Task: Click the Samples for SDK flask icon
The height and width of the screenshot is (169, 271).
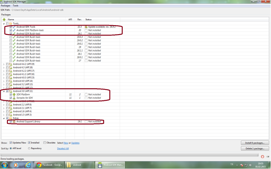Action: (x=14, y=98)
